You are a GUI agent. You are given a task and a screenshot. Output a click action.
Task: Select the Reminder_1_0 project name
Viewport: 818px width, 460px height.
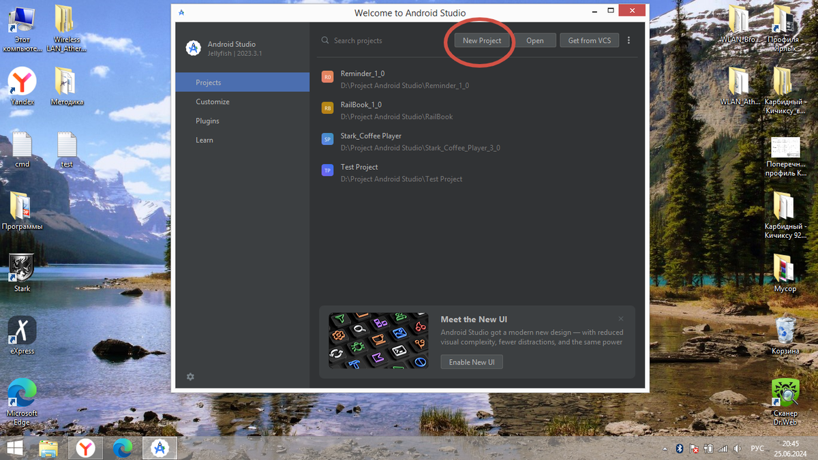363,74
